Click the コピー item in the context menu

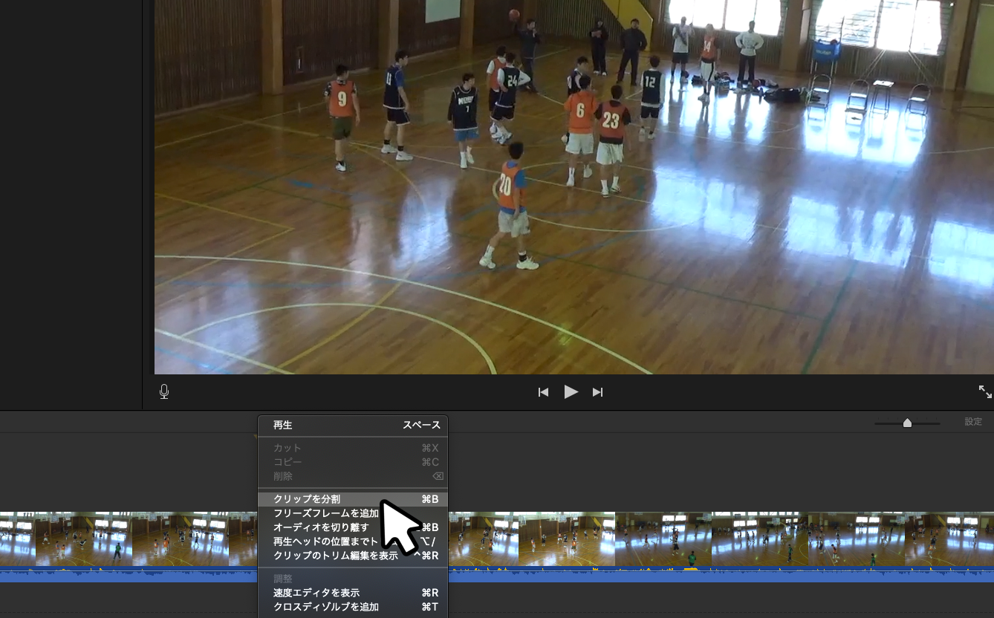tap(287, 462)
